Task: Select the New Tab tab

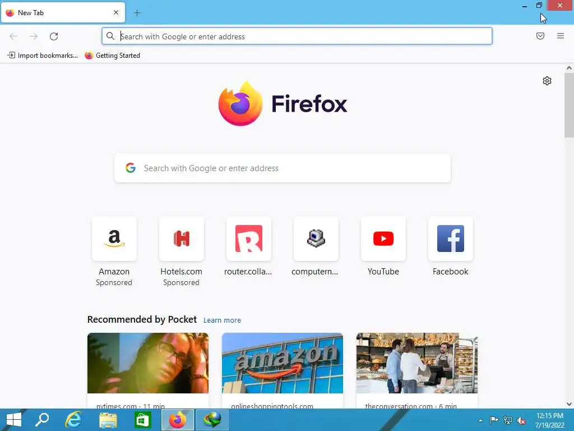Action: click(63, 12)
